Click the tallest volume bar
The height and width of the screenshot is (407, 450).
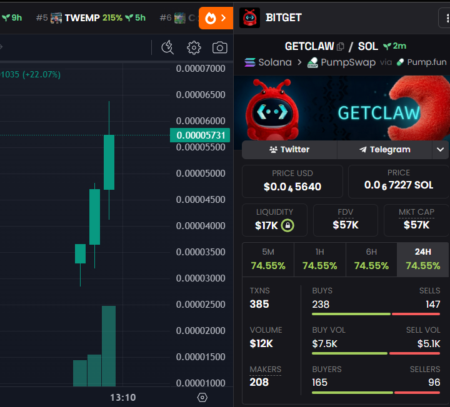coord(109,346)
